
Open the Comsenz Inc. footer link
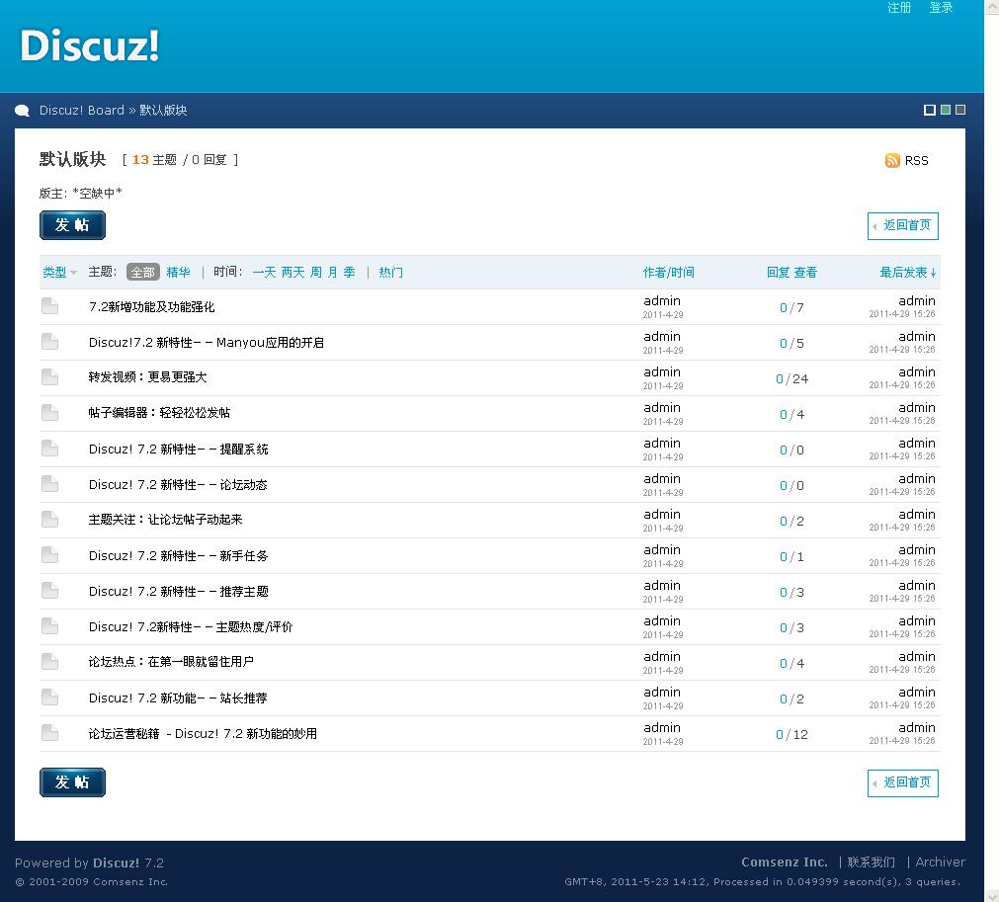(x=785, y=861)
